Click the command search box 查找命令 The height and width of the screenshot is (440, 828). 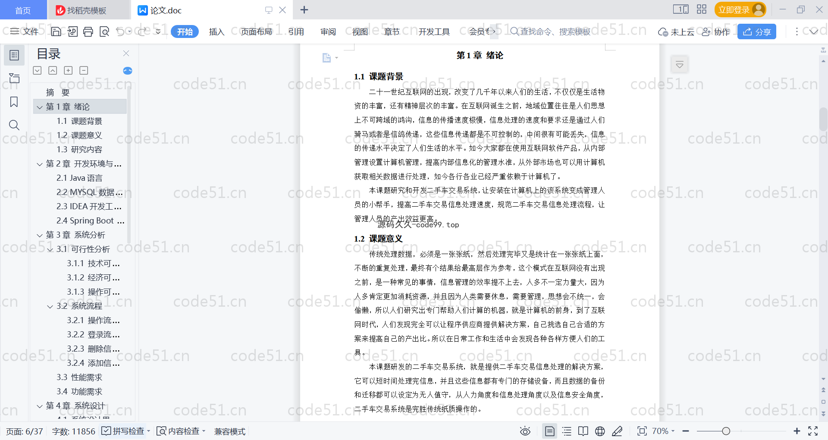pyautogui.click(x=554, y=31)
